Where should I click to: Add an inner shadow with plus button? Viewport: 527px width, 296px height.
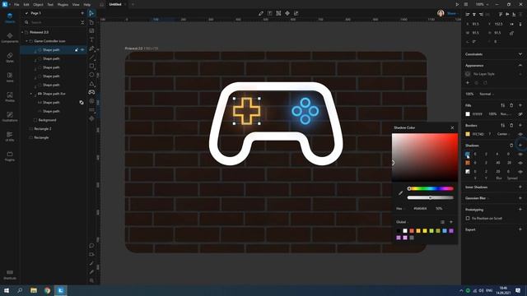click(x=520, y=187)
